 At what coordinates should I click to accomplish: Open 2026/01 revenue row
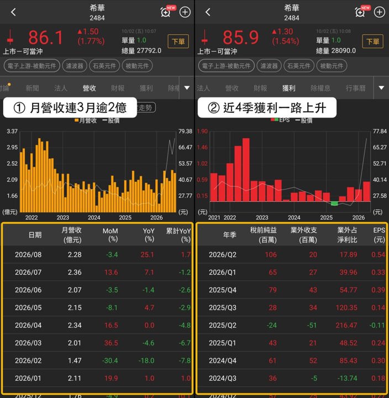point(97,378)
